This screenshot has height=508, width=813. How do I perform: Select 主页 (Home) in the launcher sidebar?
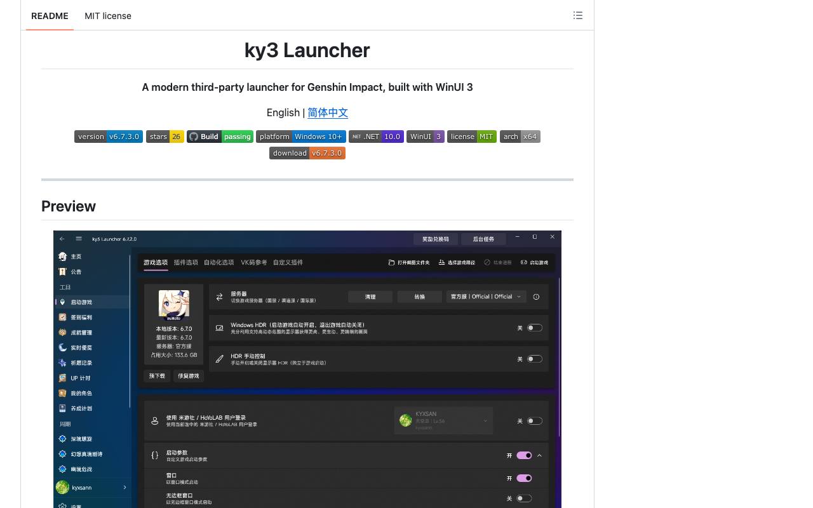click(92, 257)
